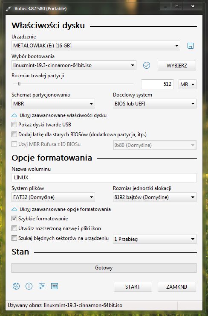
Task: Enable 'Pokaż dyski twarde USB' checkbox
Action: click(x=14, y=125)
